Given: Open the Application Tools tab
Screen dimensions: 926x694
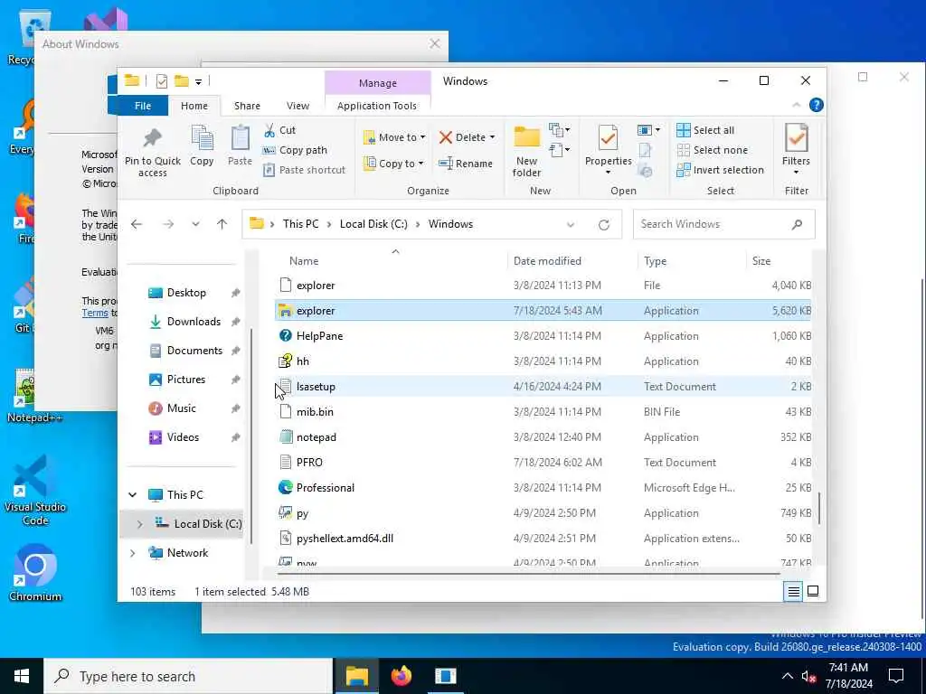Looking at the screenshot, I should pos(377,106).
